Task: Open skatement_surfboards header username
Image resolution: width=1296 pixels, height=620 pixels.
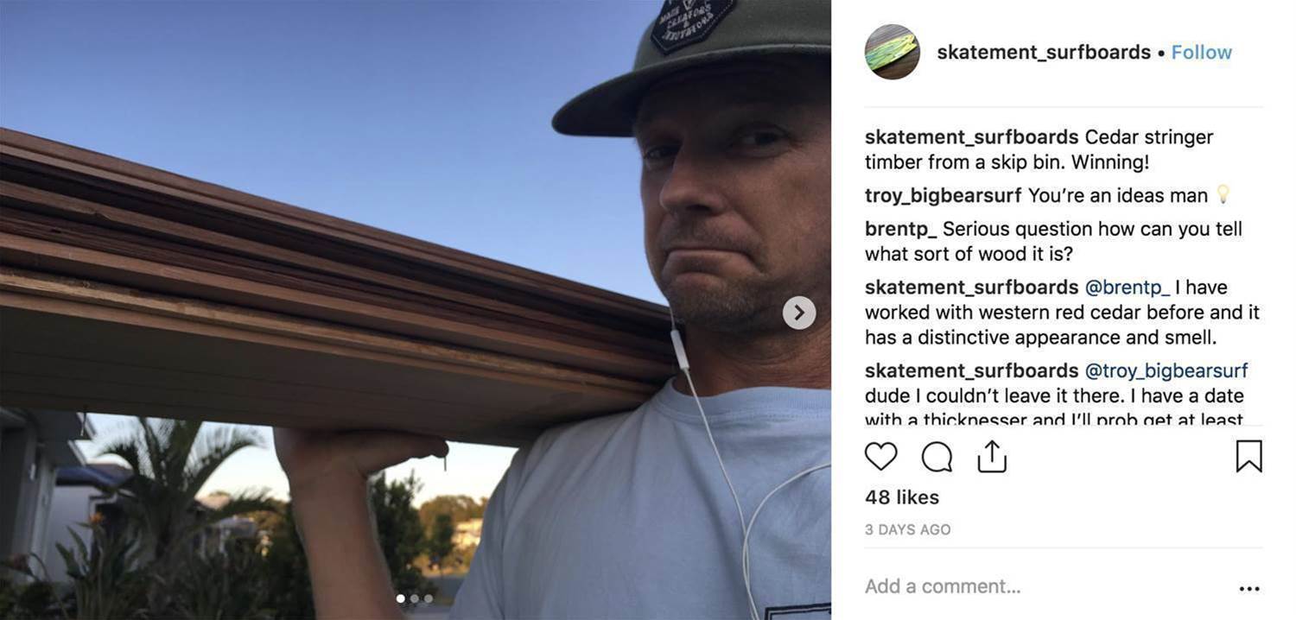Action: click(x=1044, y=52)
